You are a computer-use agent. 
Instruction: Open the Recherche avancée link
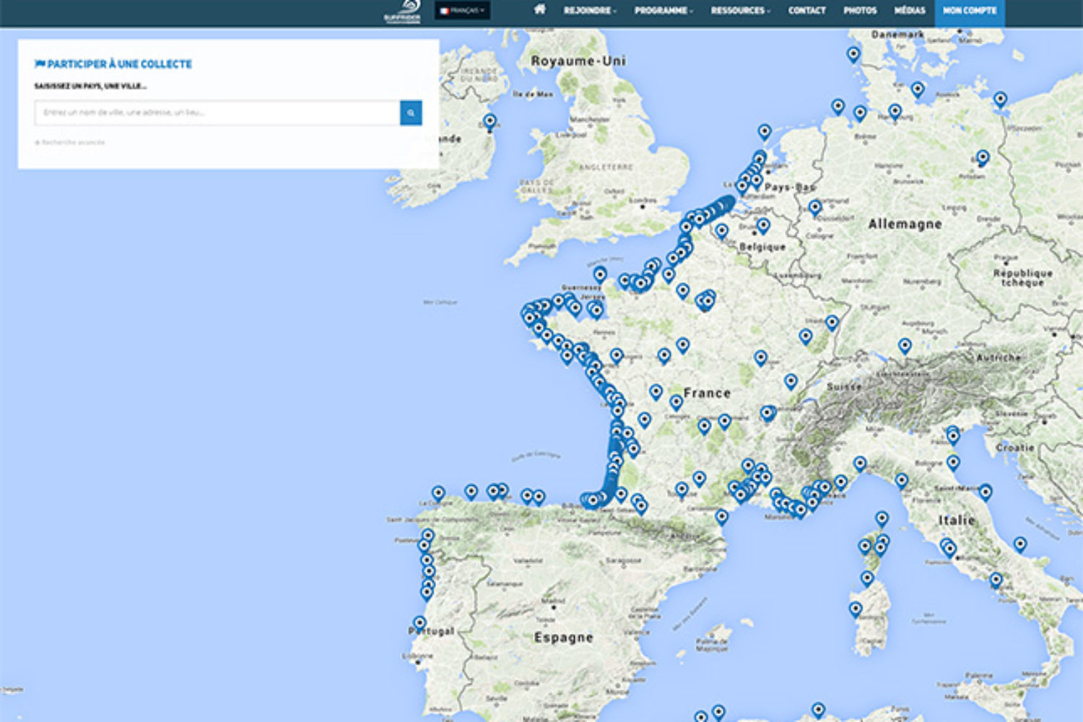pyautogui.click(x=72, y=142)
